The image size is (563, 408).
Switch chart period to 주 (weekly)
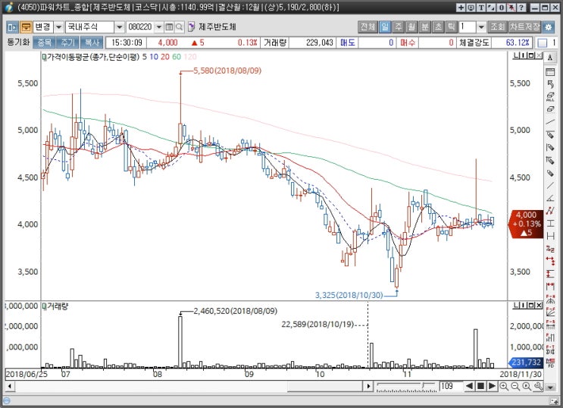pos(399,27)
